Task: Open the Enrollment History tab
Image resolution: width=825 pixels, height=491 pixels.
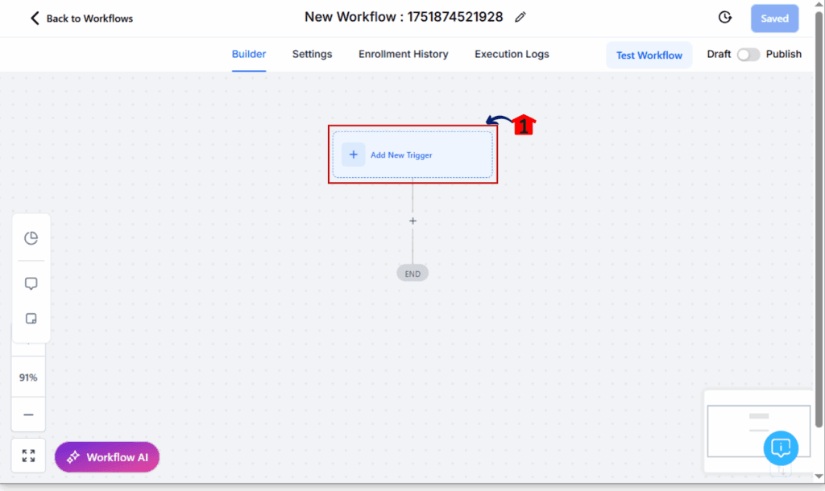Action: [404, 54]
